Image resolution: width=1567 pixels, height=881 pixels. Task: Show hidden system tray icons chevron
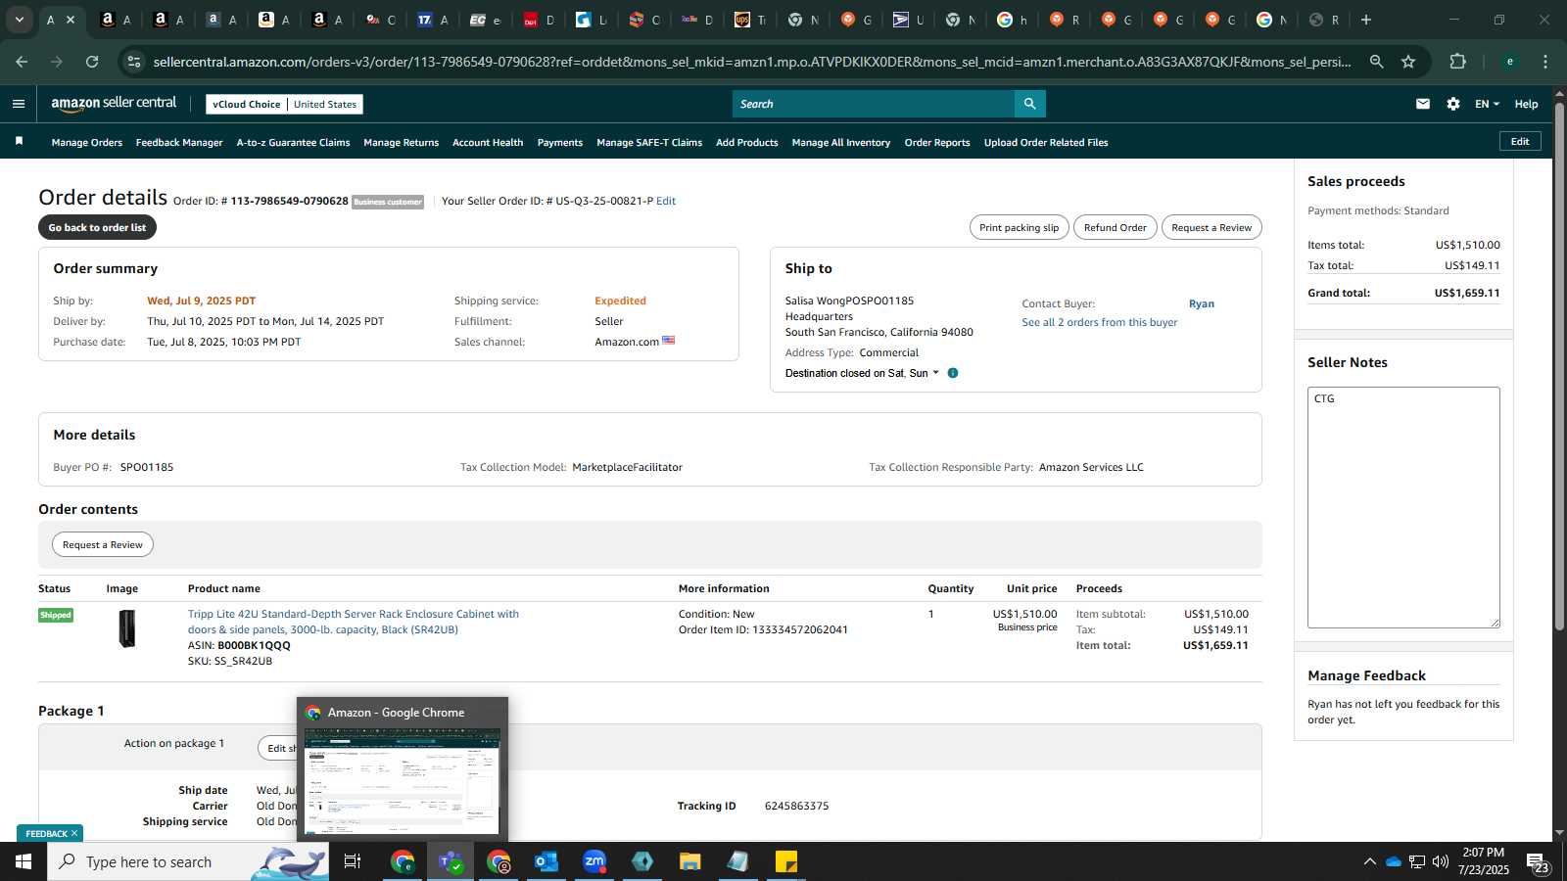[x=1369, y=861]
